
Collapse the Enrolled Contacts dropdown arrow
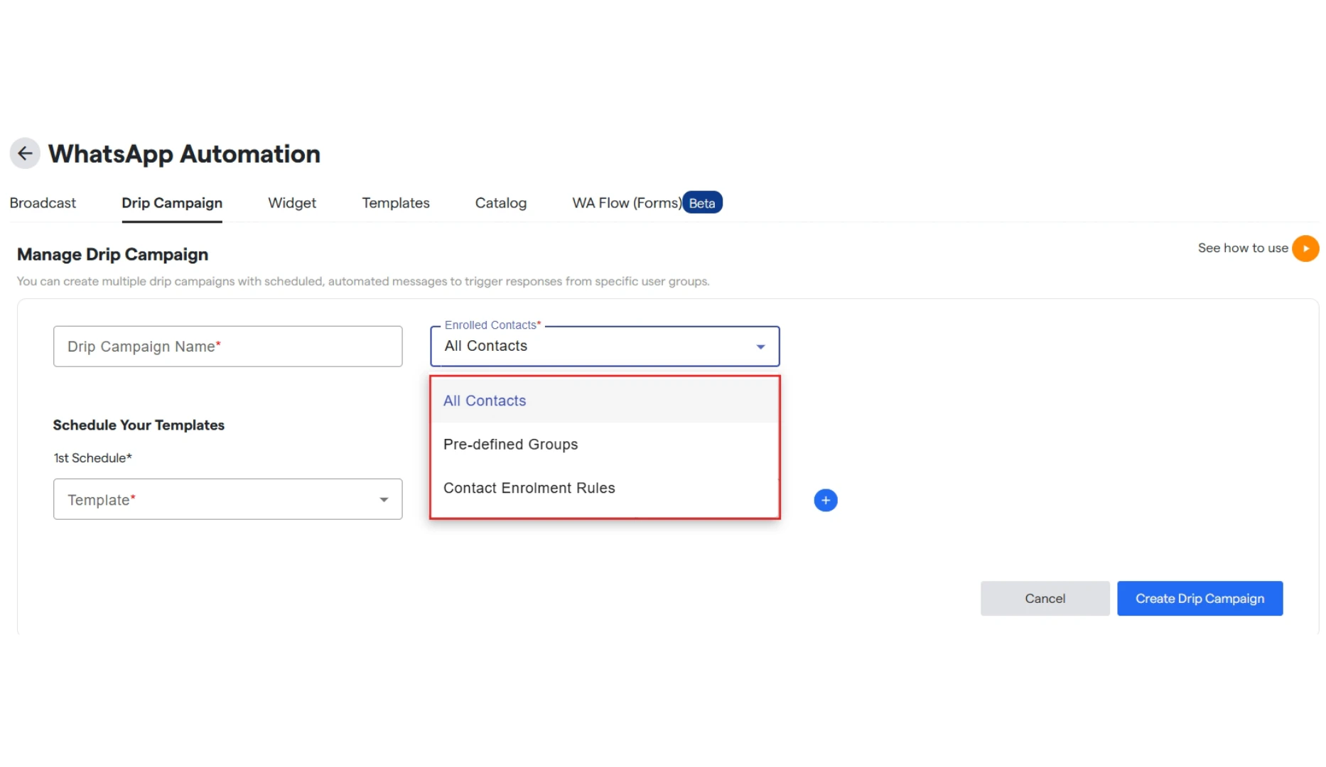point(760,347)
